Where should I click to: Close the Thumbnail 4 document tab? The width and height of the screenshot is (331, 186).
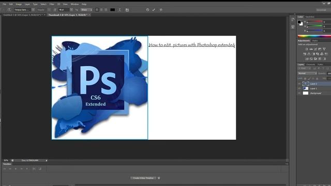tap(89, 15)
